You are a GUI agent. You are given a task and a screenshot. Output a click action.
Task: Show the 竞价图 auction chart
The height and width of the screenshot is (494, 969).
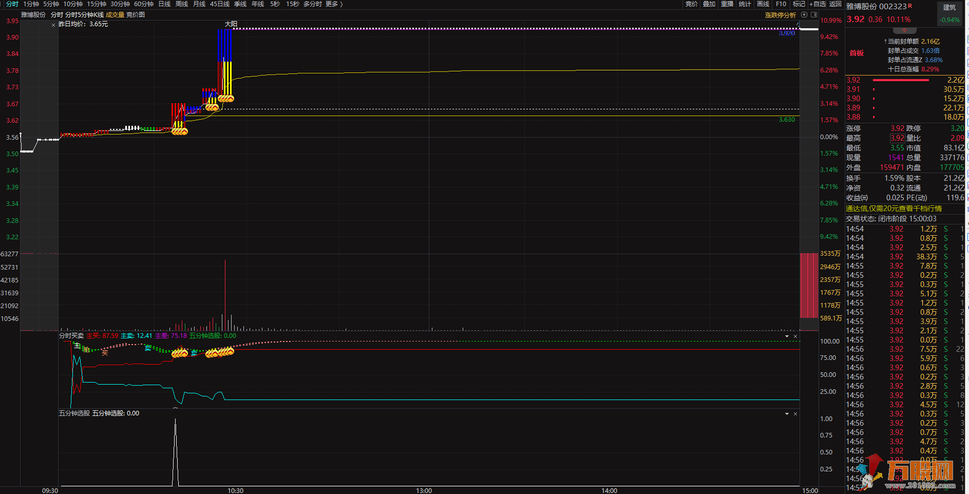coord(136,15)
